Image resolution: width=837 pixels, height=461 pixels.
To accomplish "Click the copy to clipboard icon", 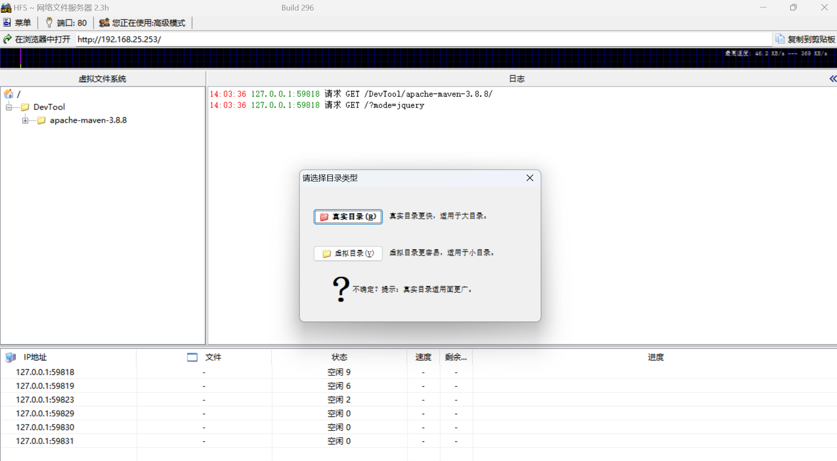I will [780, 39].
